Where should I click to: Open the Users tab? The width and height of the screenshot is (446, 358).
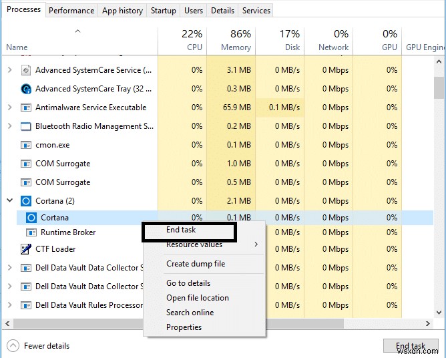point(194,11)
